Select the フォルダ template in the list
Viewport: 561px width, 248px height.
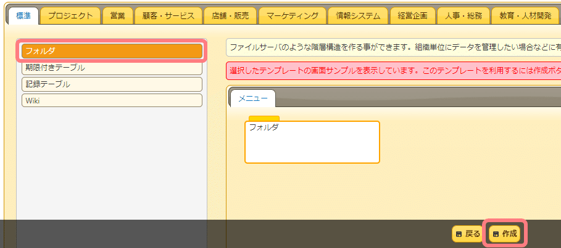point(112,51)
